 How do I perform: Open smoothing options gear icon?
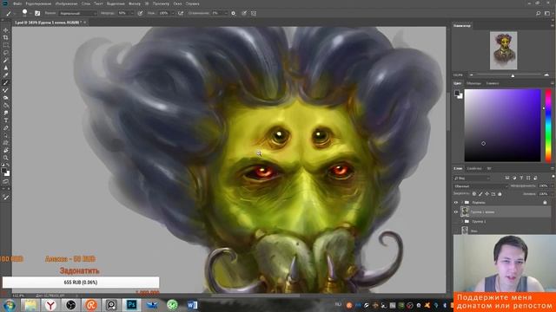click(234, 13)
